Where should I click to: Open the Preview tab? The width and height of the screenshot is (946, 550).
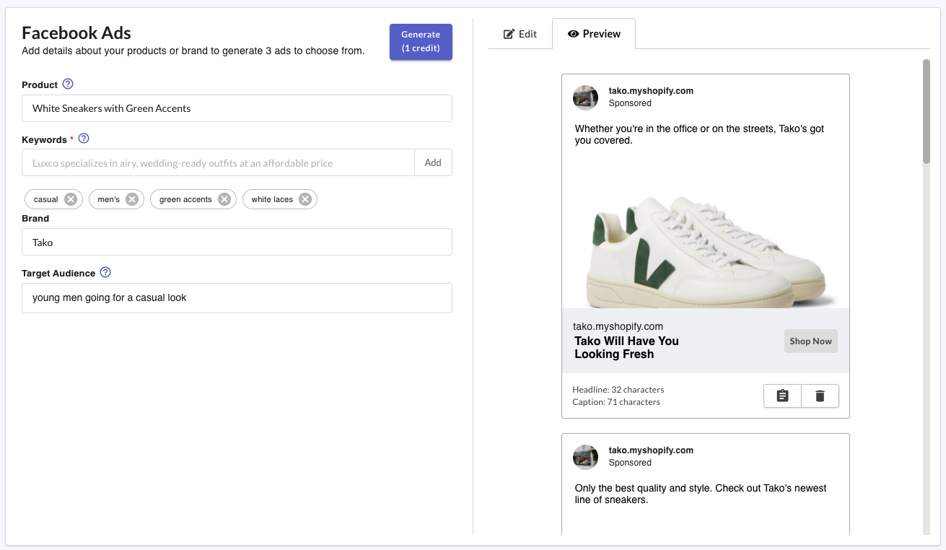tap(594, 34)
